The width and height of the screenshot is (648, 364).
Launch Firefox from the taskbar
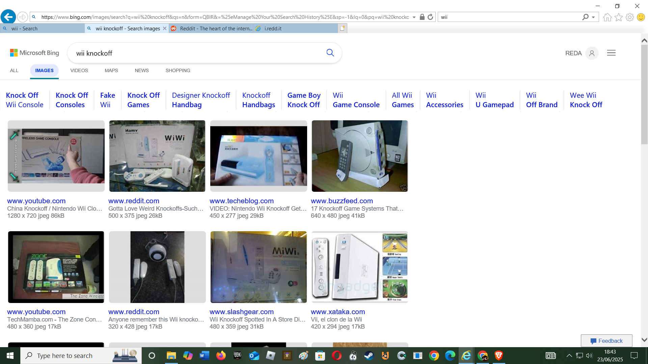click(221, 356)
